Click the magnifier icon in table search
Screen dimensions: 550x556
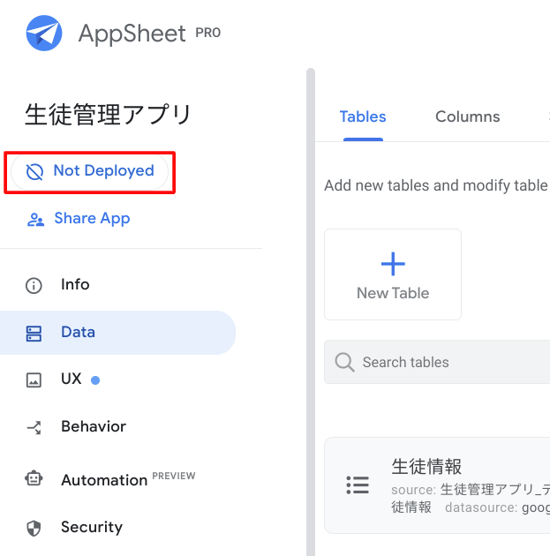tap(344, 363)
